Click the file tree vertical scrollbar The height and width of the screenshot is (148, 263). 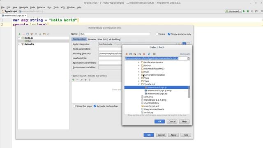tap(189, 92)
